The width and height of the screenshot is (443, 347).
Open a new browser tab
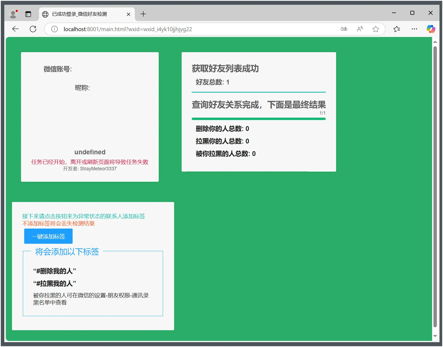click(143, 14)
